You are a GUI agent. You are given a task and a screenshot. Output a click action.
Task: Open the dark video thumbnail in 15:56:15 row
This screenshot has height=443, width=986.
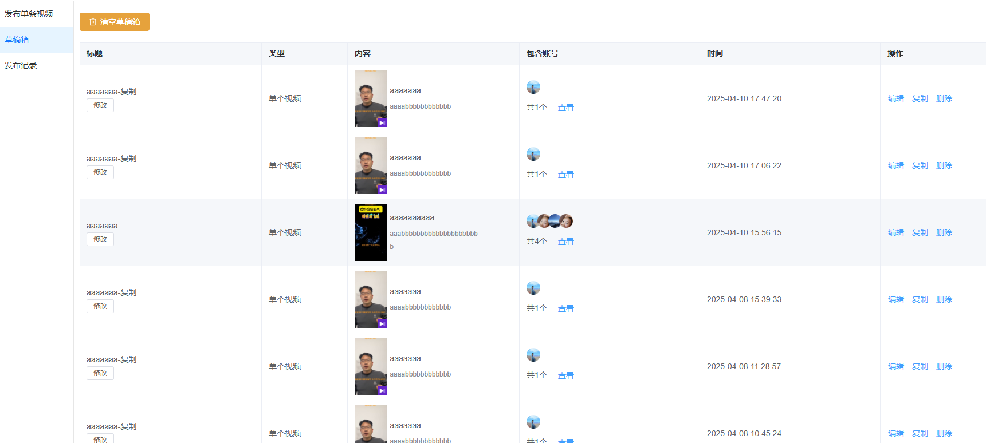[x=370, y=232]
